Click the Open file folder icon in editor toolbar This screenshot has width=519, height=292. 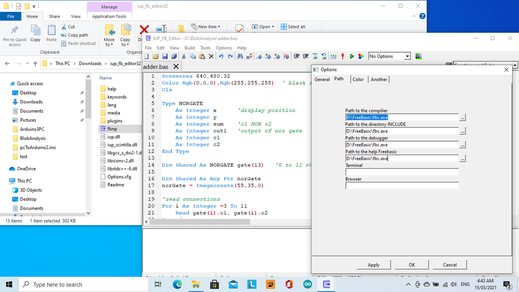click(x=156, y=56)
